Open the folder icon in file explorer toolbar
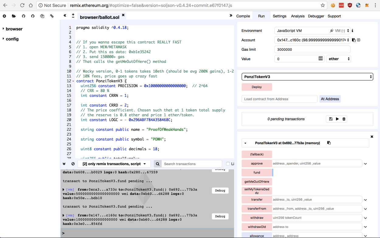The height and width of the screenshot is (238, 380). click(x=14, y=16)
